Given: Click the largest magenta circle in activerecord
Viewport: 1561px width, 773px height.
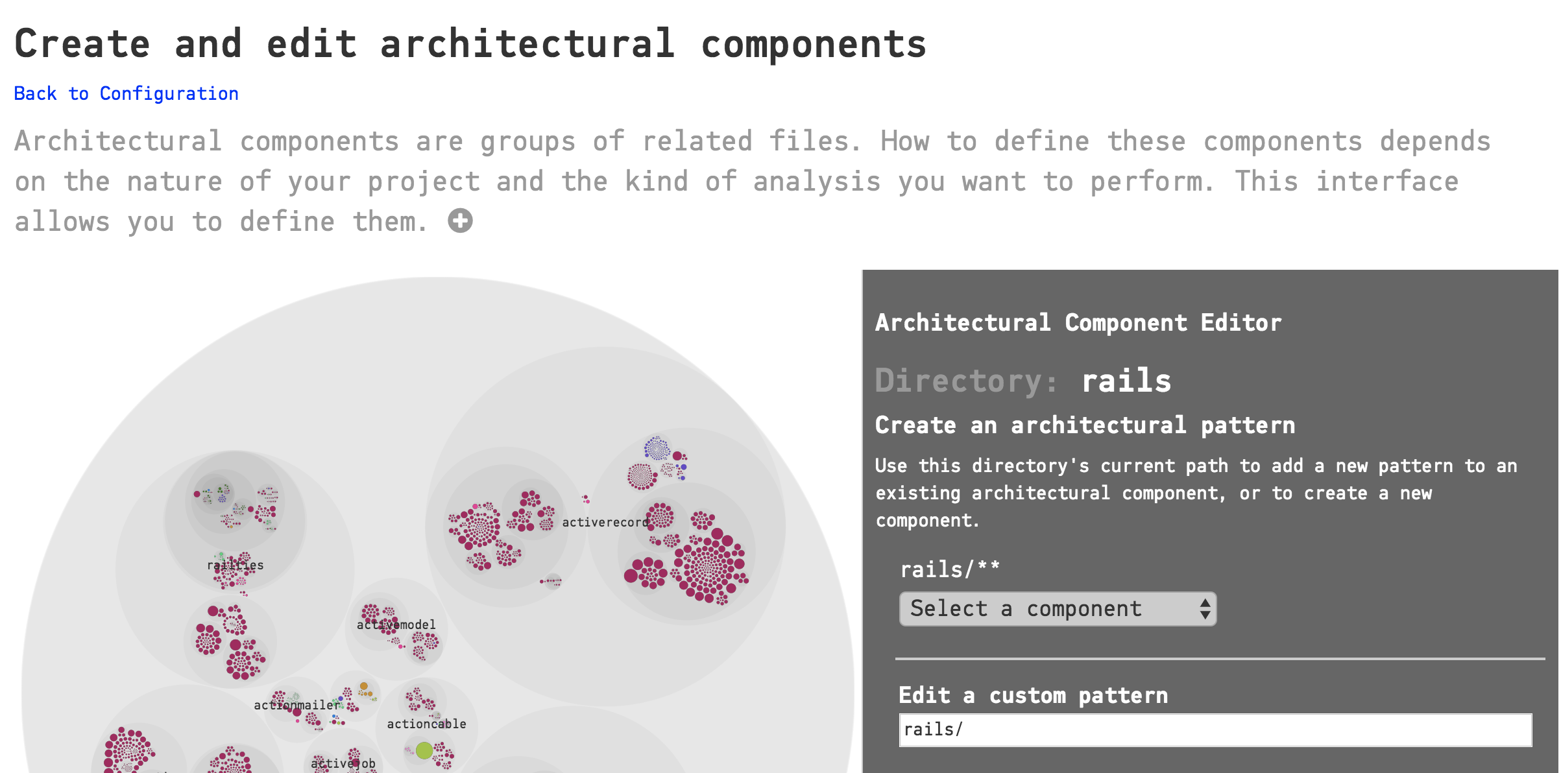Looking at the screenshot, I should click(630, 575).
